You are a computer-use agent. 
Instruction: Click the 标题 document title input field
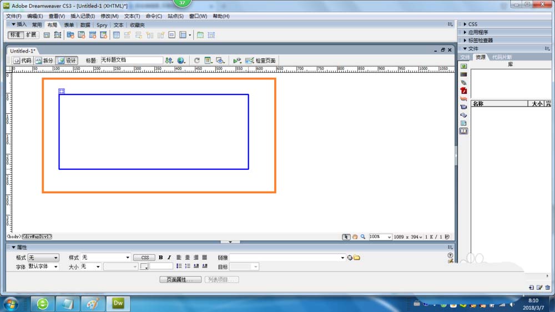(132, 60)
